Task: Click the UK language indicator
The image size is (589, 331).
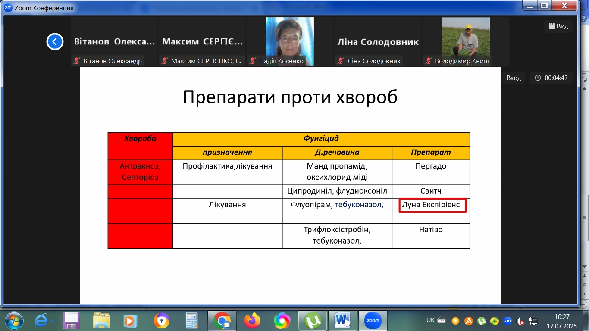Action: pyautogui.click(x=430, y=320)
